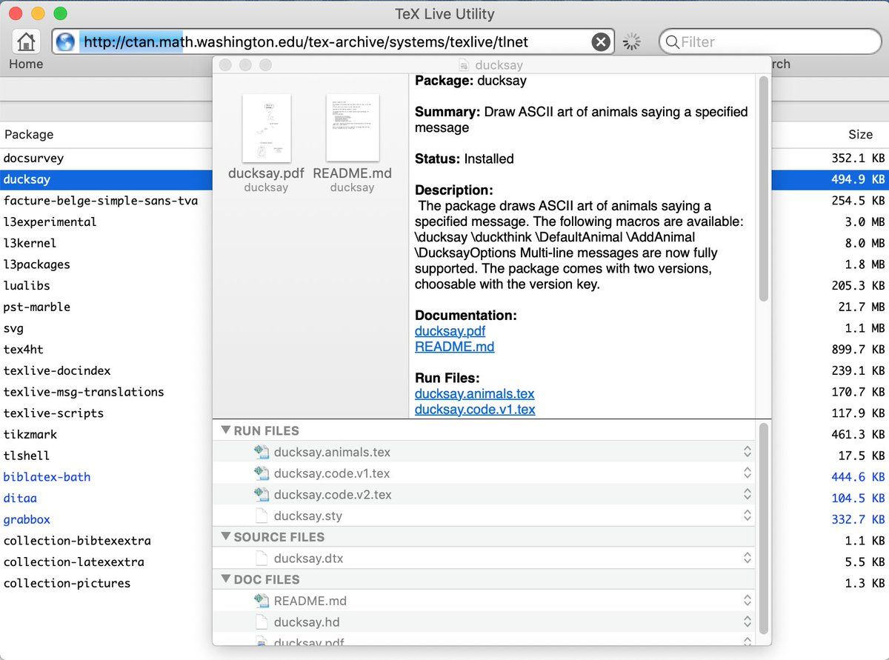This screenshot has height=660, width=889.
Task: Collapse the DOC FILES section
Action: click(x=225, y=579)
